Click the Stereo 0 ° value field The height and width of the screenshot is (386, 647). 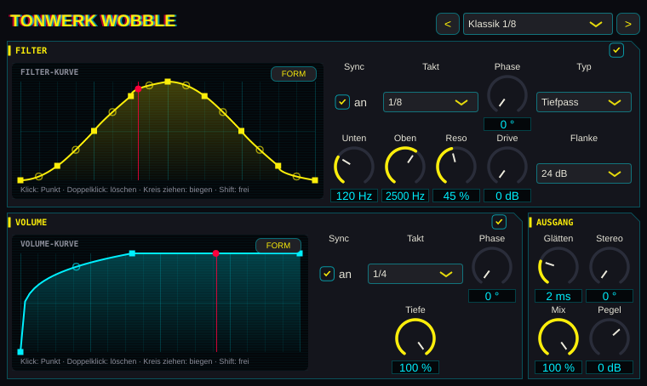(610, 296)
